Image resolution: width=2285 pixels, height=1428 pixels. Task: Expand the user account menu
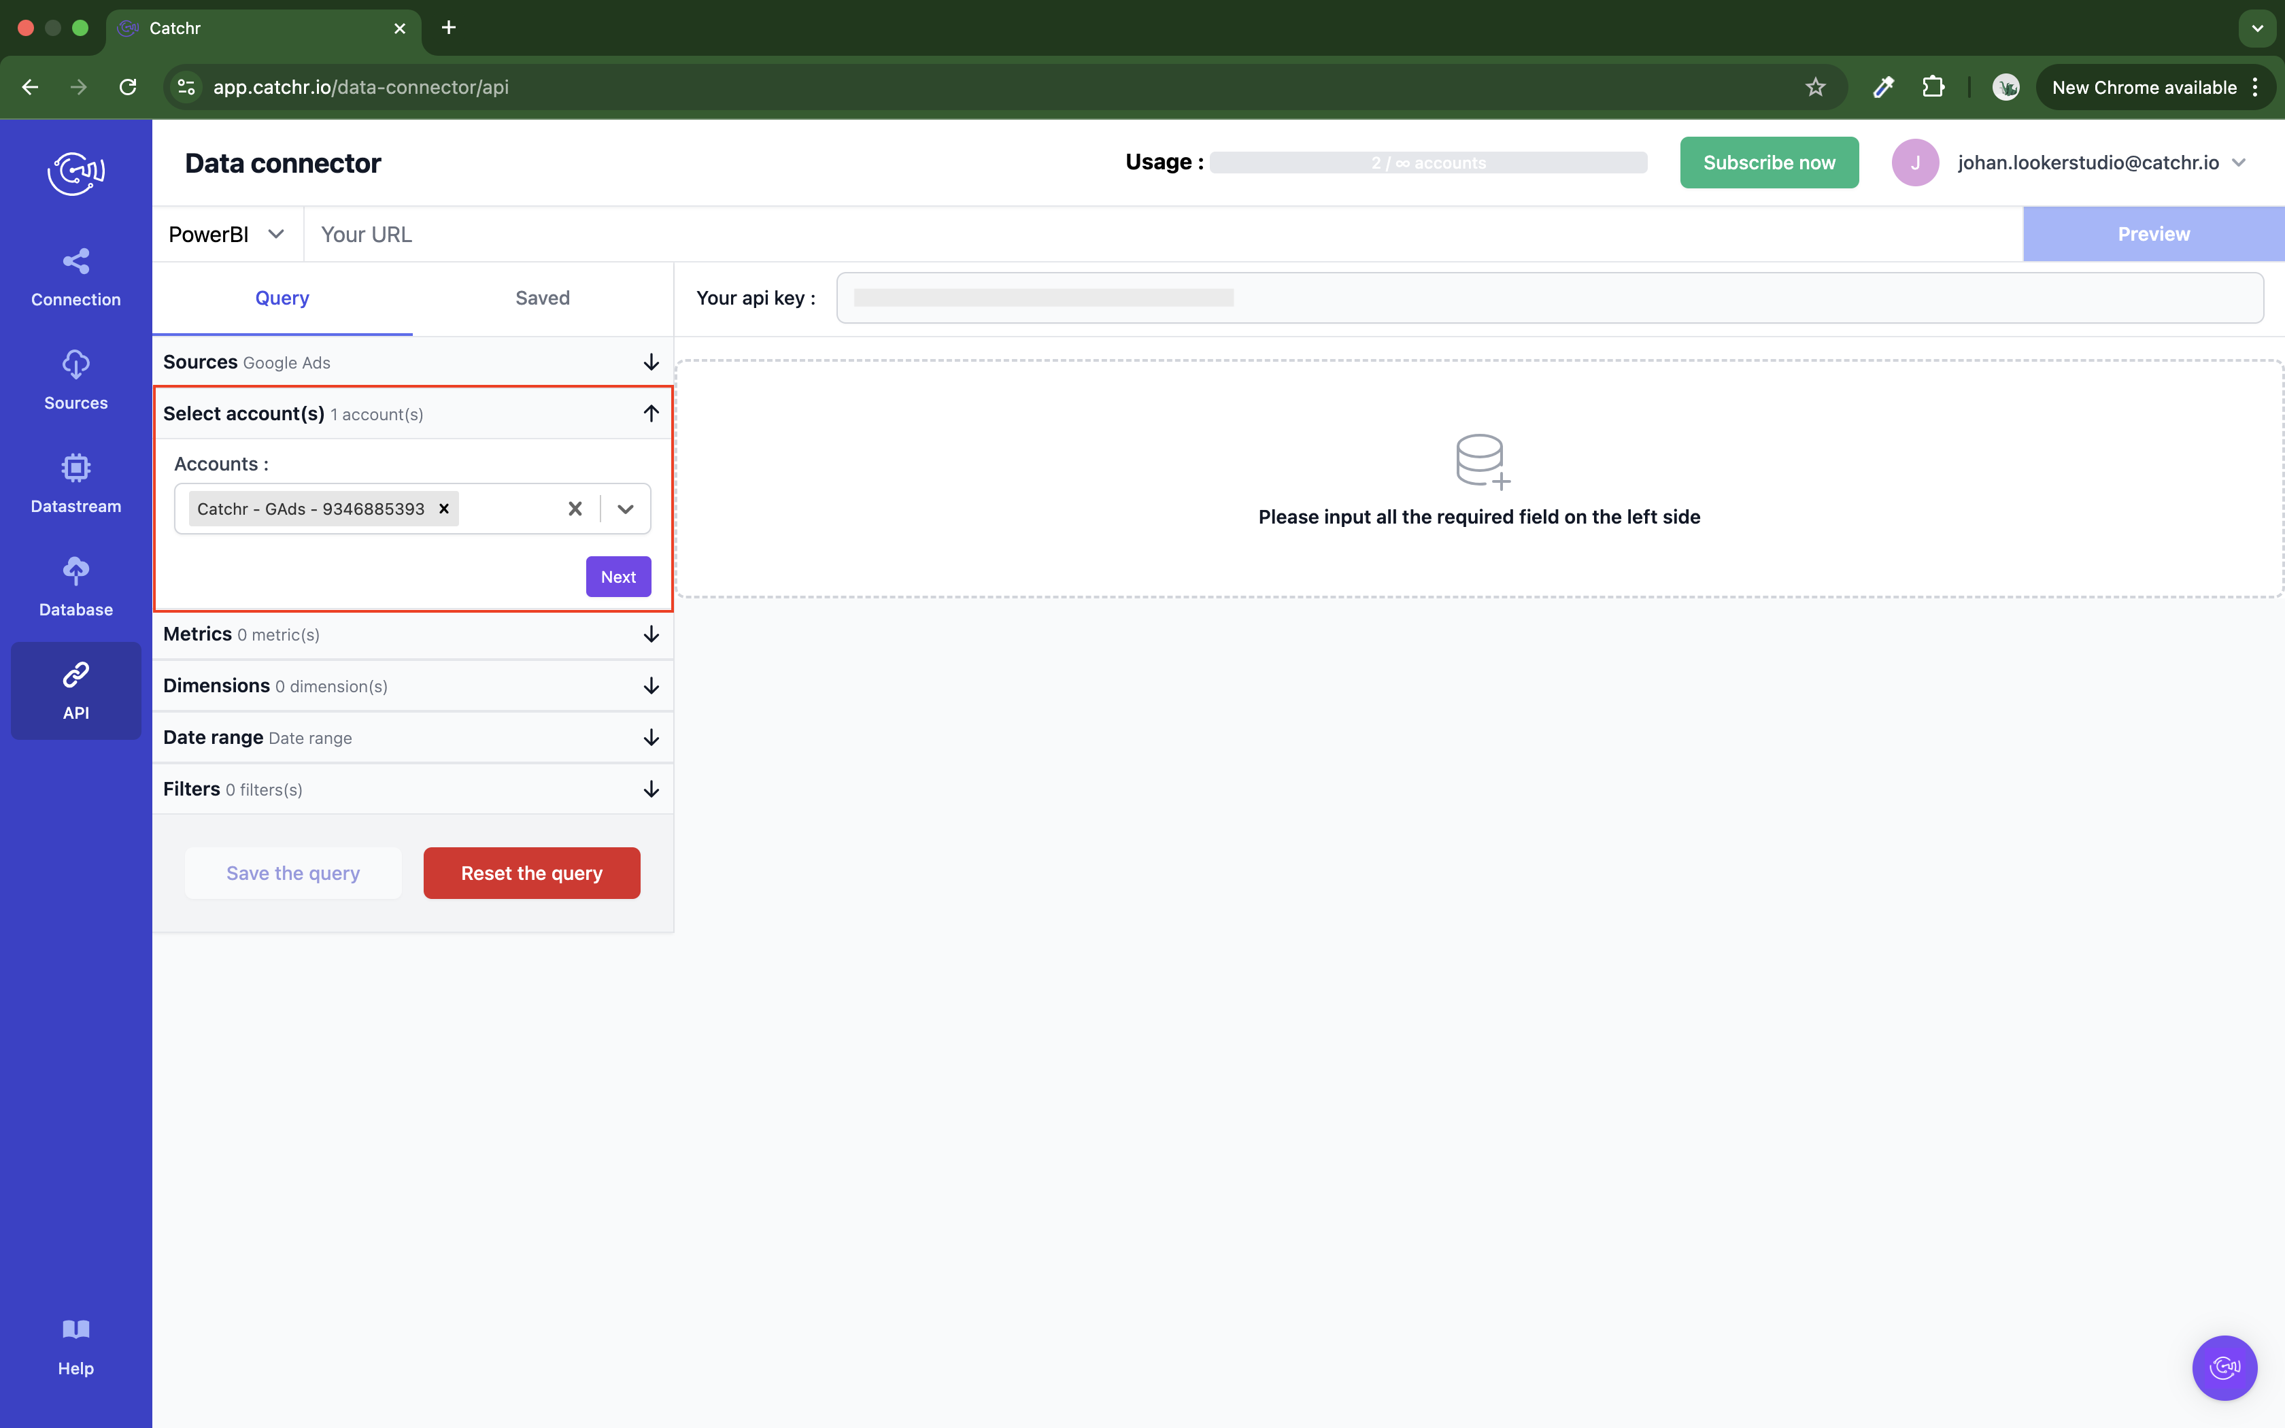(2239, 163)
